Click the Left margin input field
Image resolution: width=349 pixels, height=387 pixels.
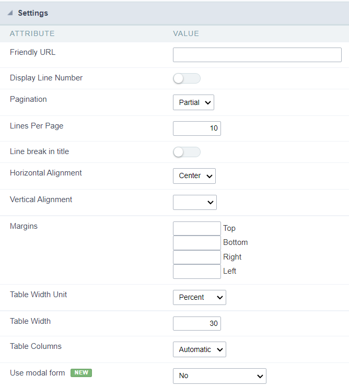pos(196,271)
